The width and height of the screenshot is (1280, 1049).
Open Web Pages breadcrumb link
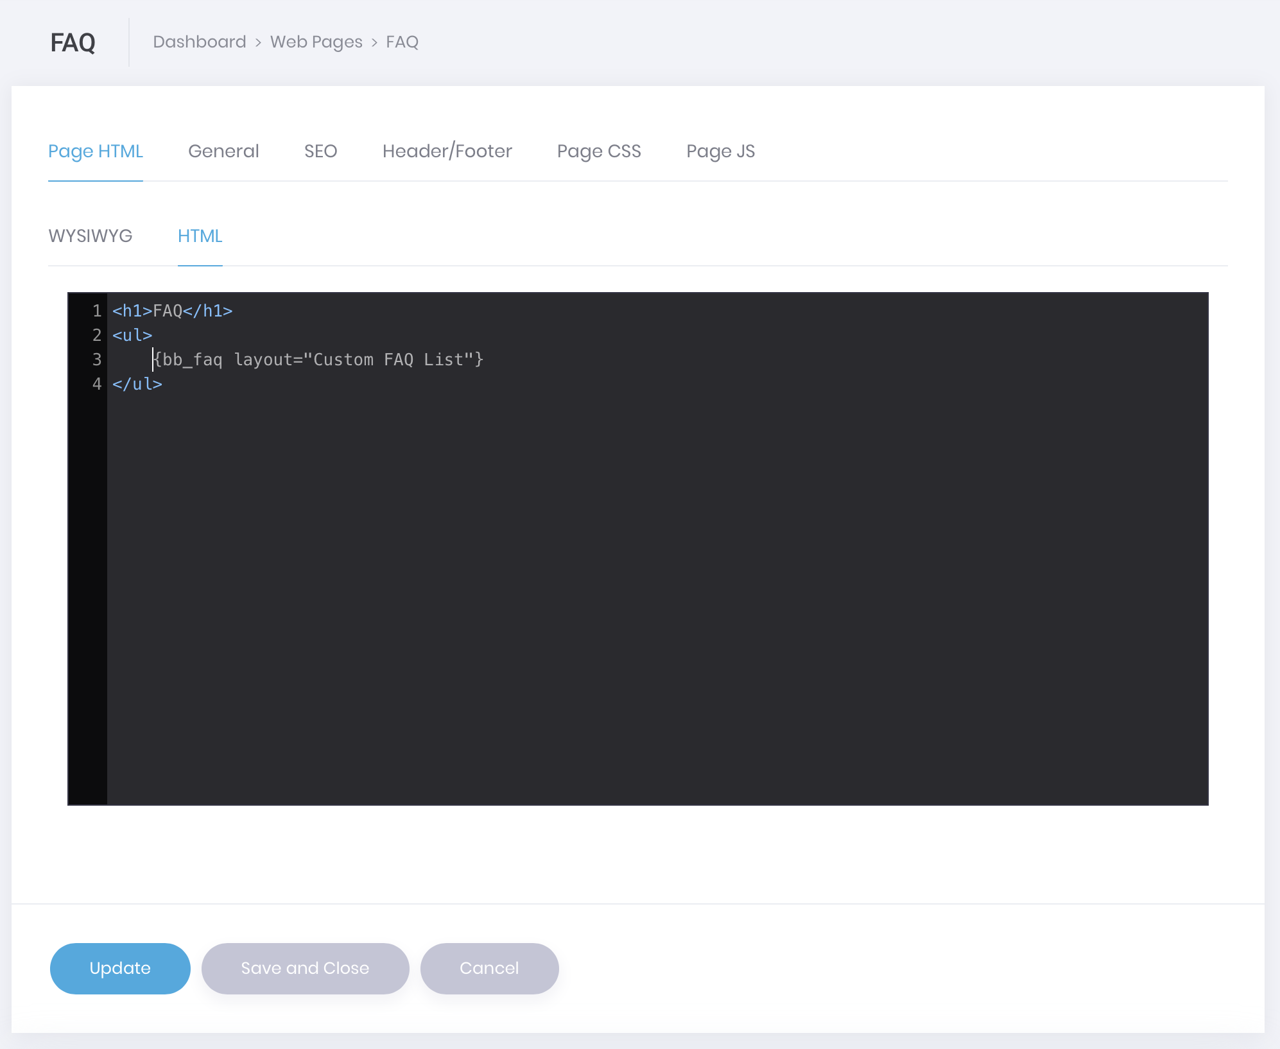[316, 42]
